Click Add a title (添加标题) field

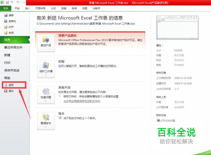pos(179,55)
